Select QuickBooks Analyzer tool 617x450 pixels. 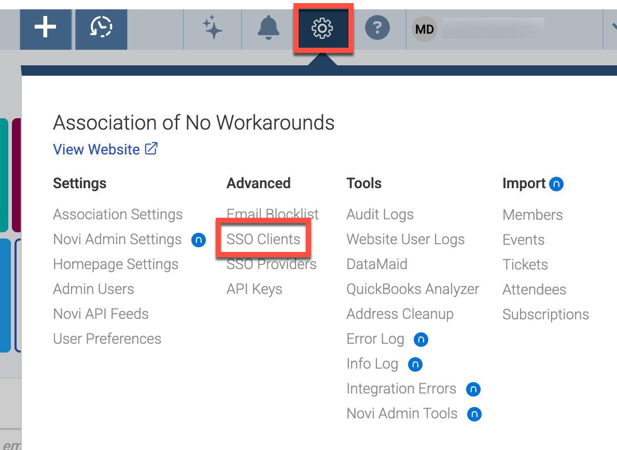point(413,289)
